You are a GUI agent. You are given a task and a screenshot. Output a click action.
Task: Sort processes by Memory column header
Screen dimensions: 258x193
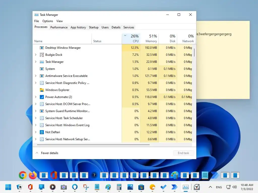[x=149, y=39]
